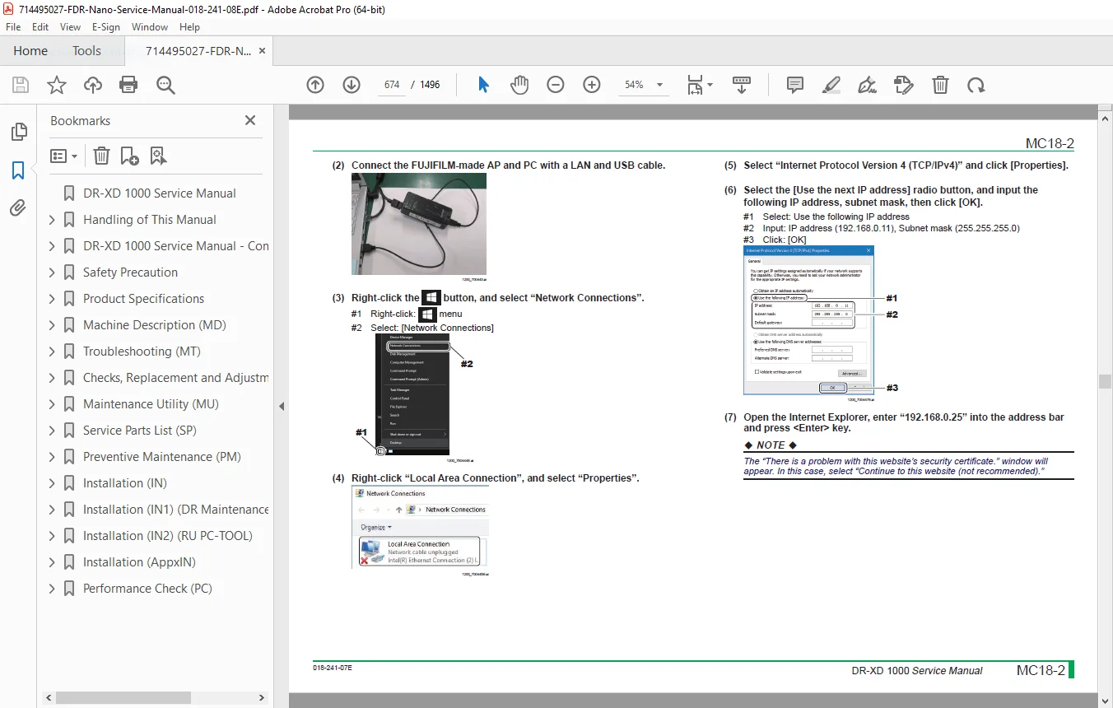This screenshot has width=1113, height=708.
Task: Click the page number input field
Action: tap(392, 85)
